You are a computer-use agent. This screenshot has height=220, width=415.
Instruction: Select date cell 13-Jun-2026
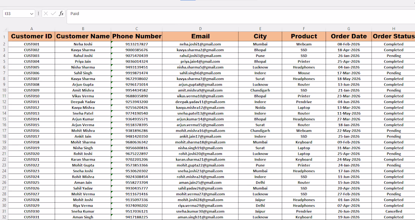coord(349,85)
